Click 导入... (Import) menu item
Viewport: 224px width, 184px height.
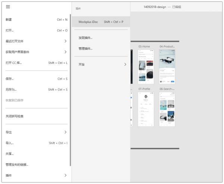point(10,143)
